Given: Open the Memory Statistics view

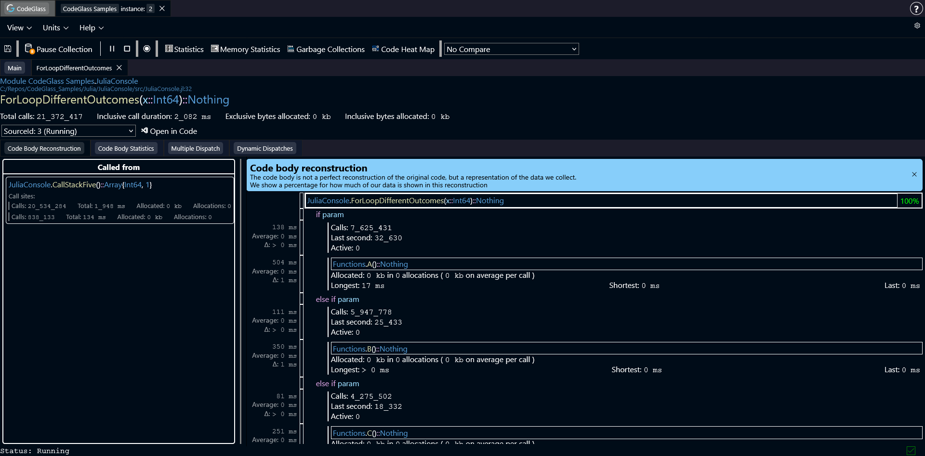Looking at the screenshot, I should [x=246, y=49].
